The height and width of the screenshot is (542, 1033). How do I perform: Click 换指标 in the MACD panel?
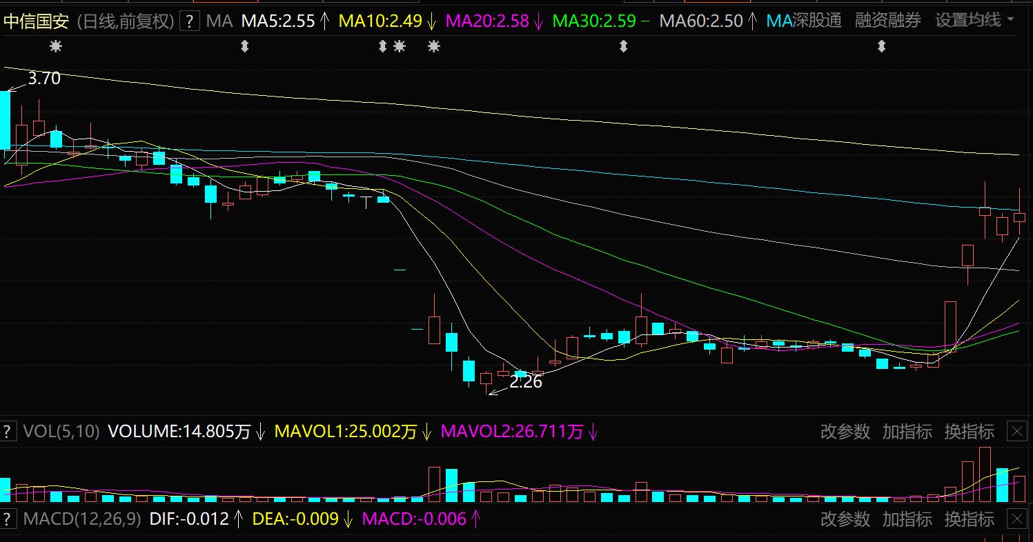tap(970, 519)
